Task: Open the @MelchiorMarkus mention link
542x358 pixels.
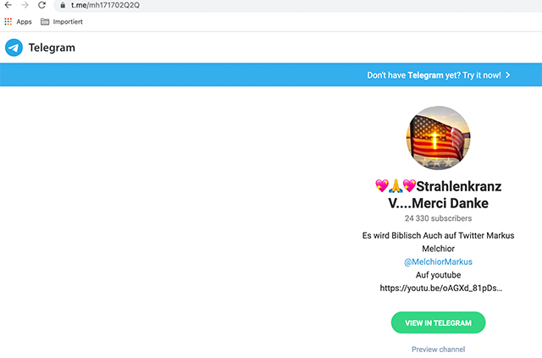Action: pos(439,262)
